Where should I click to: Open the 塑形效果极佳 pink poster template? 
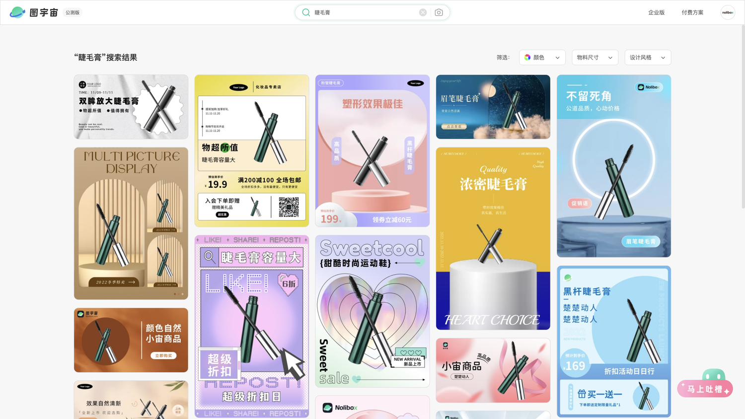click(372, 151)
